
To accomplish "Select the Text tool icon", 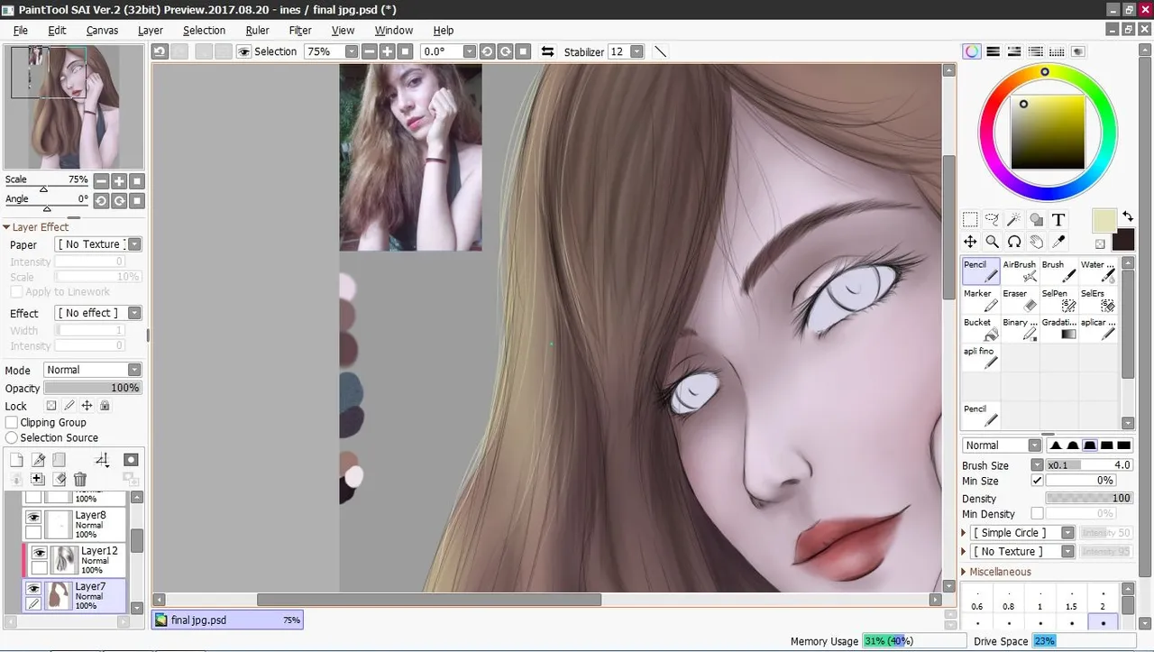I will [x=1058, y=220].
